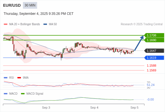Click the RSI value 51.24
Image resolution: width=165 pixels, height=112 pixels.
click(150, 85)
